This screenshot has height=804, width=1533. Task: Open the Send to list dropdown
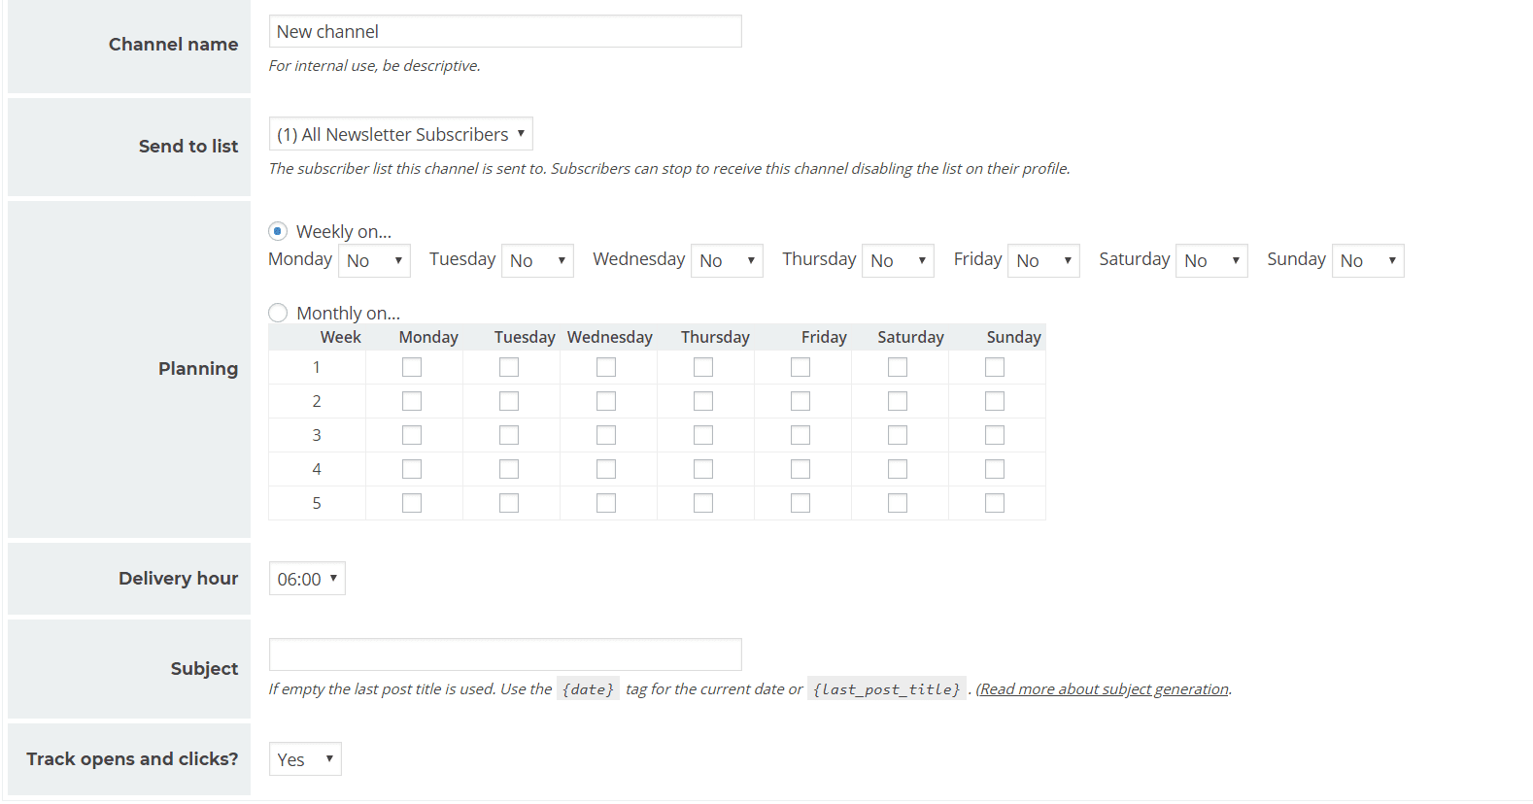pyautogui.click(x=401, y=134)
